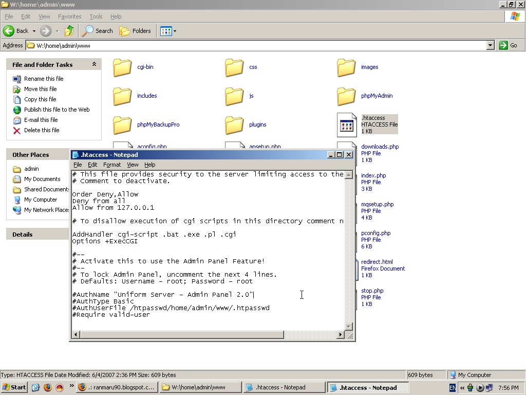The width and height of the screenshot is (526, 395).
Task: Click the '#Require valid-user' line in Notepad
Action: point(111,315)
